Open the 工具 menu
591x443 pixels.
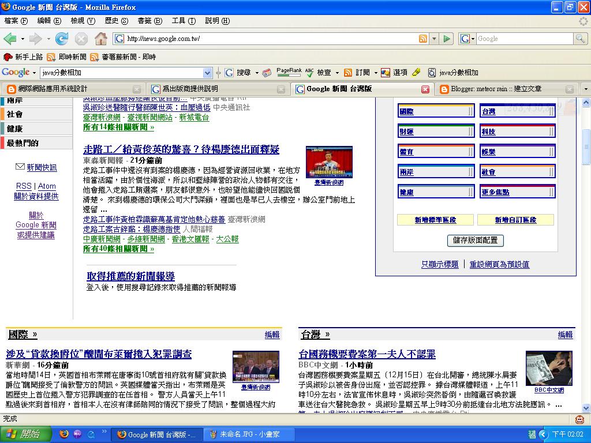(184, 21)
